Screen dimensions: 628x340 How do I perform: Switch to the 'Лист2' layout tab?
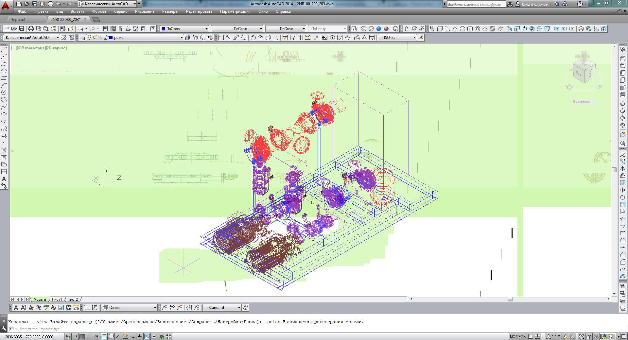pos(73,299)
